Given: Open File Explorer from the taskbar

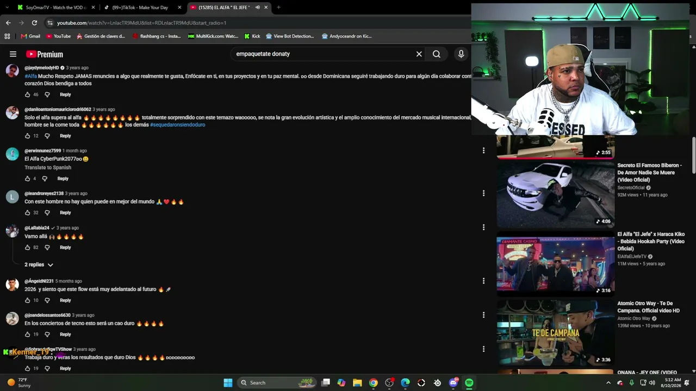Looking at the screenshot, I should [x=357, y=383].
